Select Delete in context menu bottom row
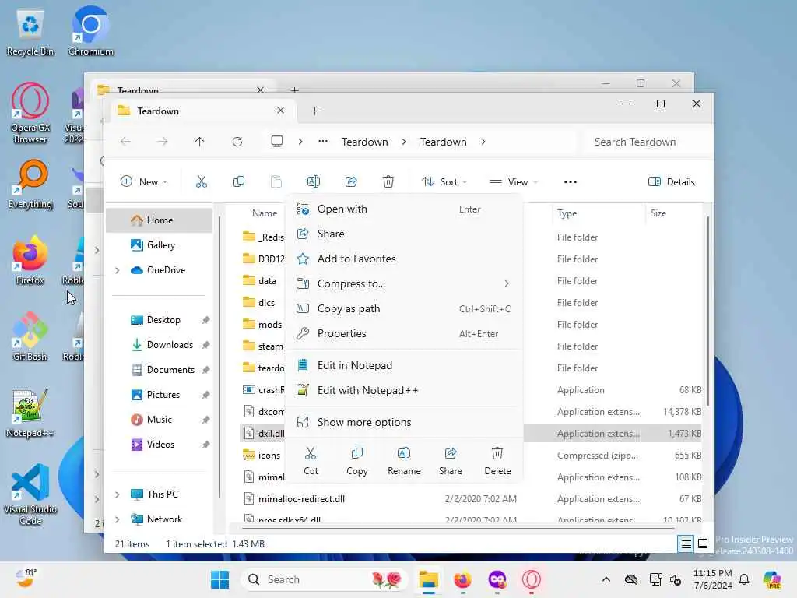 [x=497, y=461]
